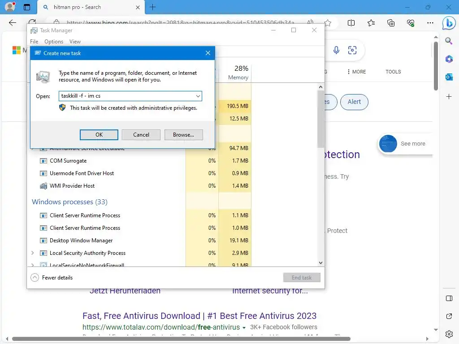Expand the Open combo box dropdown arrow
459x344 pixels.
click(198, 96)
